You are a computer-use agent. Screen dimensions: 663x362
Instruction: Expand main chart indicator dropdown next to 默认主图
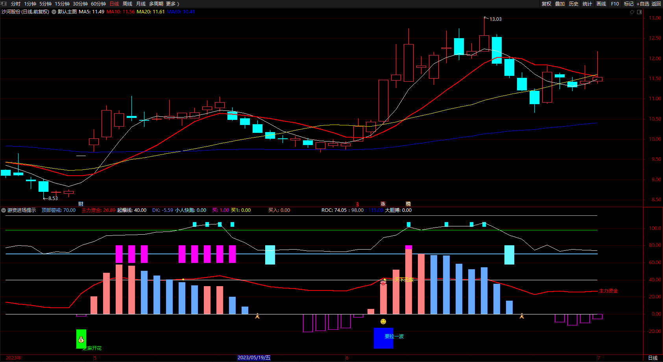click(54, 12)
